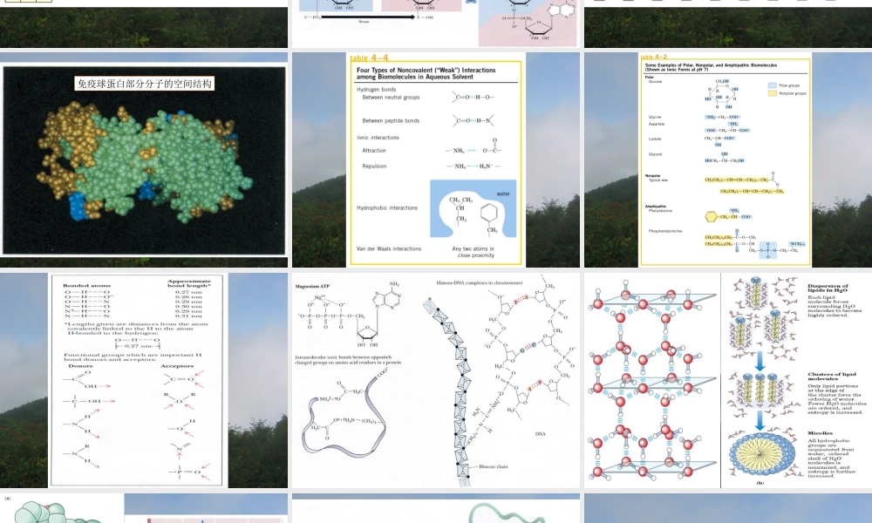The image size is (872, 523).
Task: Click the ribose structure slide at top center
Action: [x=436, y=24]
